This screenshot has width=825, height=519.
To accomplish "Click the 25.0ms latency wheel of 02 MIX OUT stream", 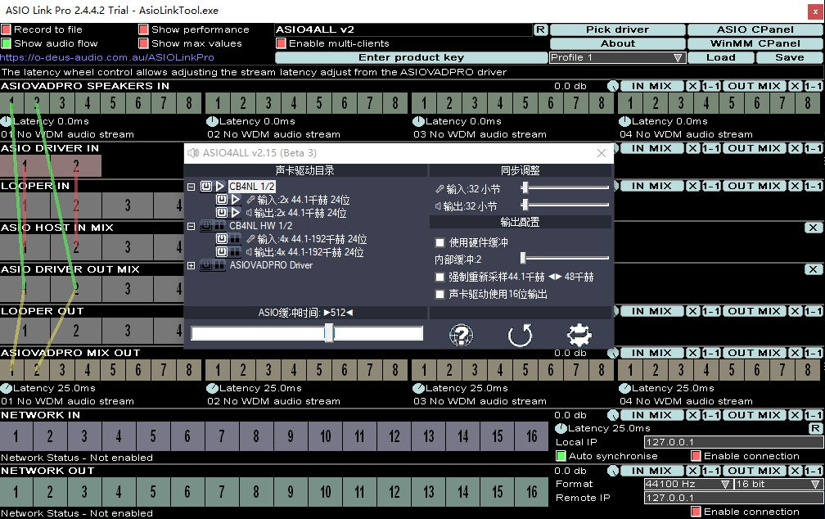I will 213,389.
